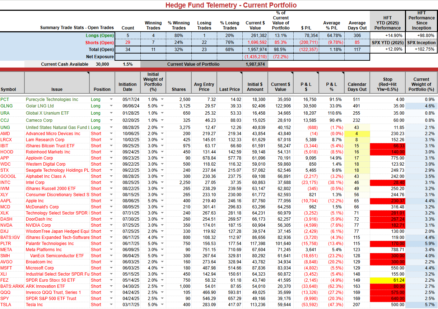Select the Calendar Days Out column header
438x309 pixels.
tap(357, 83)
